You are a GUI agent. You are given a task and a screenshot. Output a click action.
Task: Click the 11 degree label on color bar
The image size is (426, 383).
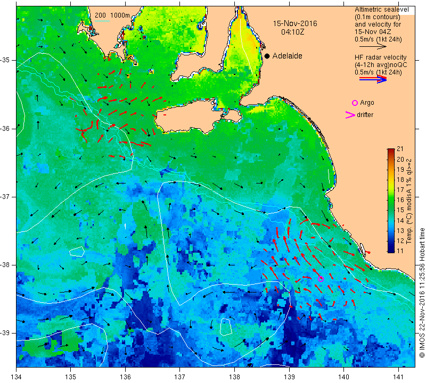[x=400, y=251]
